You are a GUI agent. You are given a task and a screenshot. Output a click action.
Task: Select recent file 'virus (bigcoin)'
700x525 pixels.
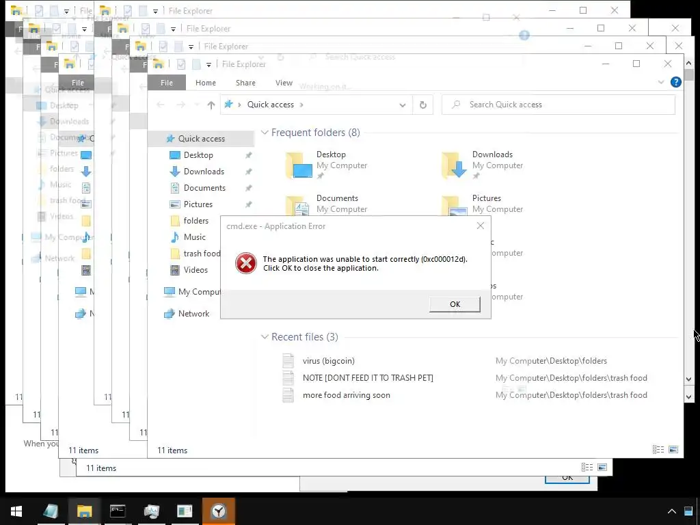[329, 361]
